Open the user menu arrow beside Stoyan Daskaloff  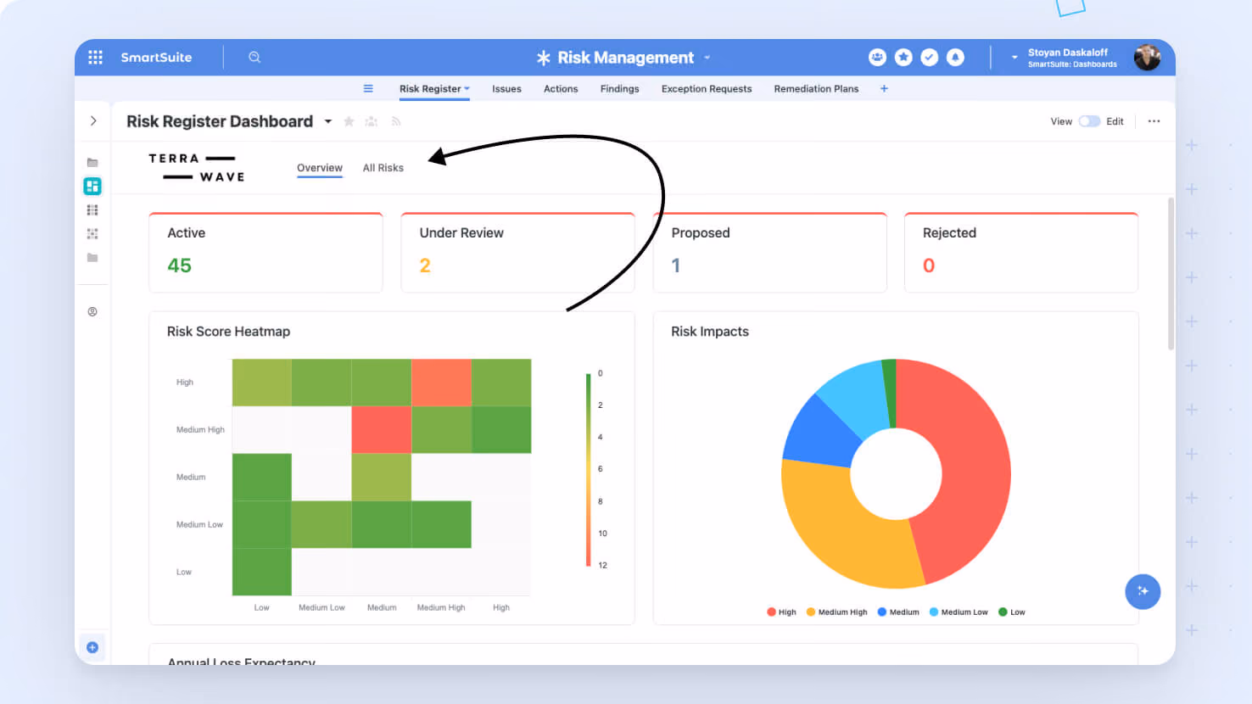click(1014, 58)
